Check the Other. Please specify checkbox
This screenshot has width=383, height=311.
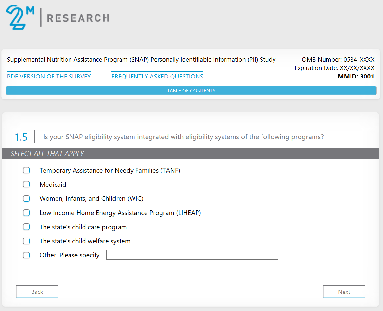(x=26, y=255)
